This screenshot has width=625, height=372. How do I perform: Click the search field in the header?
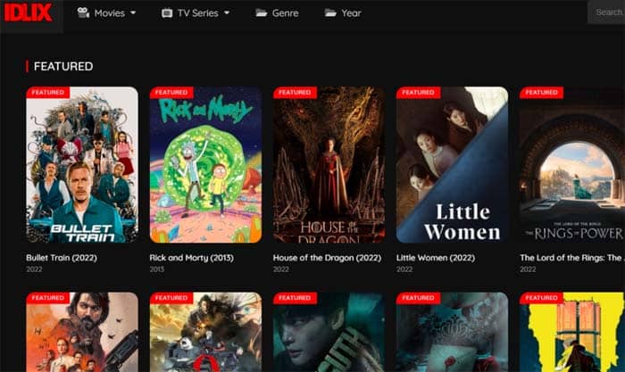point(607,13)
